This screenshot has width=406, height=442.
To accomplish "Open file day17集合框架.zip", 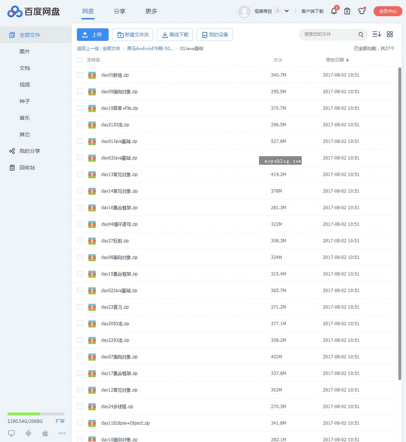I will click(x=119, y=374).
